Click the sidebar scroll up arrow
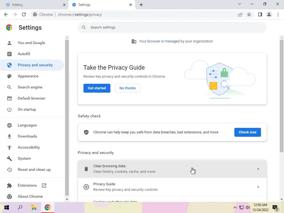The image size is (284, 213). click(x=67, y=38)
